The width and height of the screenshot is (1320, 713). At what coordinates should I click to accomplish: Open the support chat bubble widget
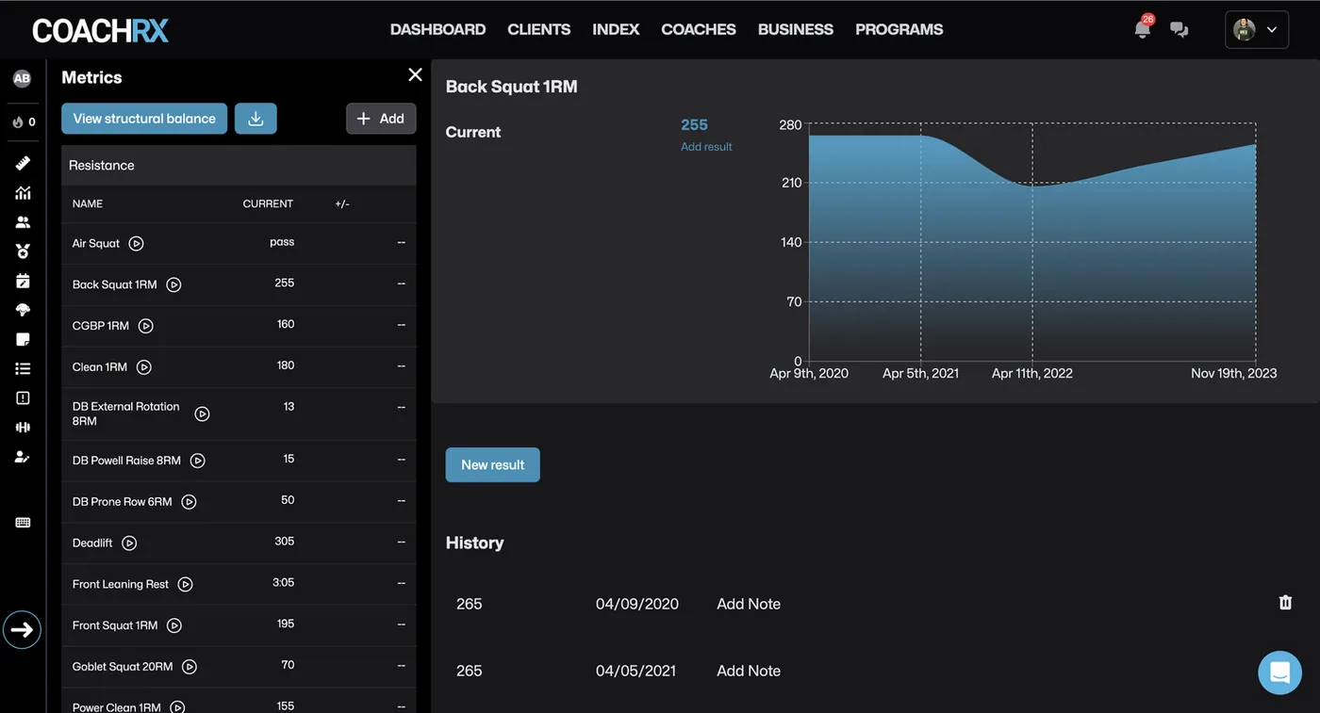[1279, 672]
